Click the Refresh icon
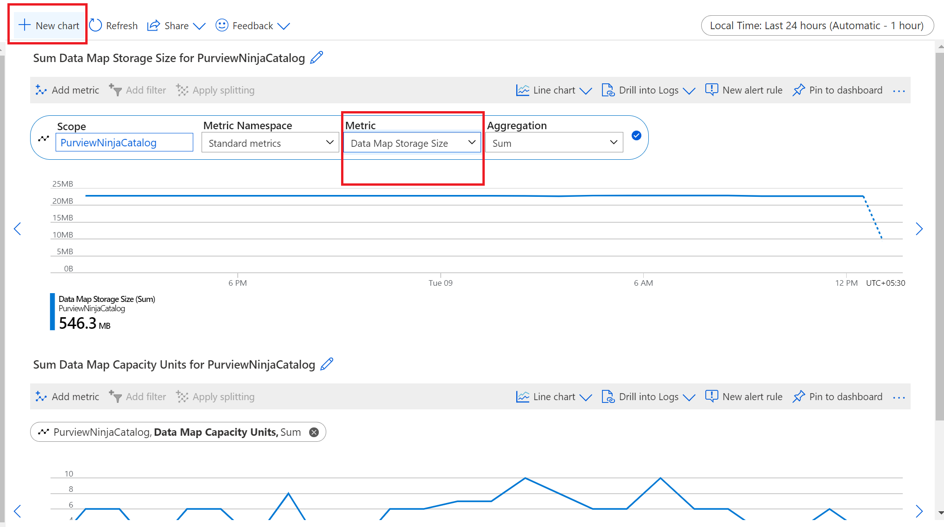This screenshot has height=527, width=944. pyautogui.click(x=95, y=25)
